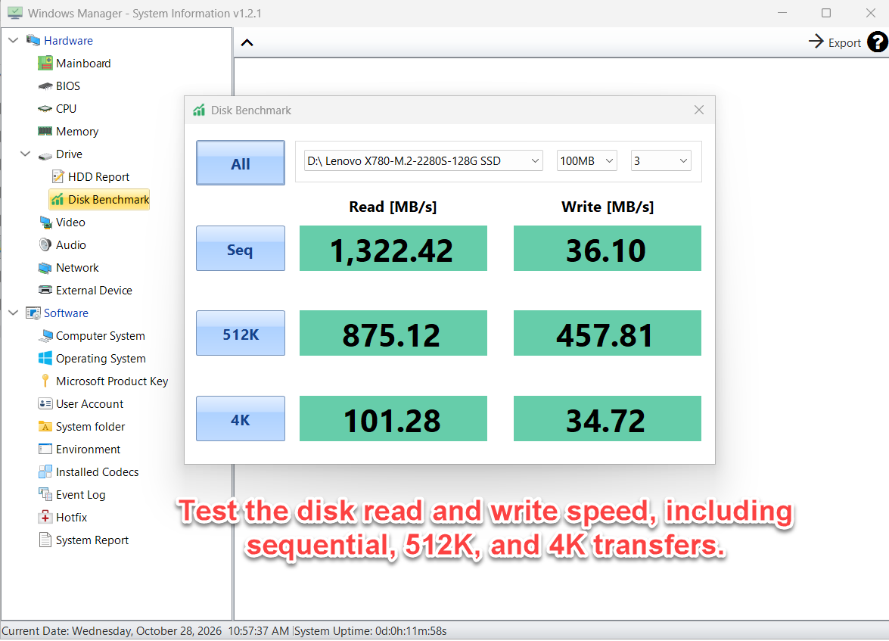889x641 pixels.
Task: Click the Installed Codecs icon
Action: tap(45, 472)
